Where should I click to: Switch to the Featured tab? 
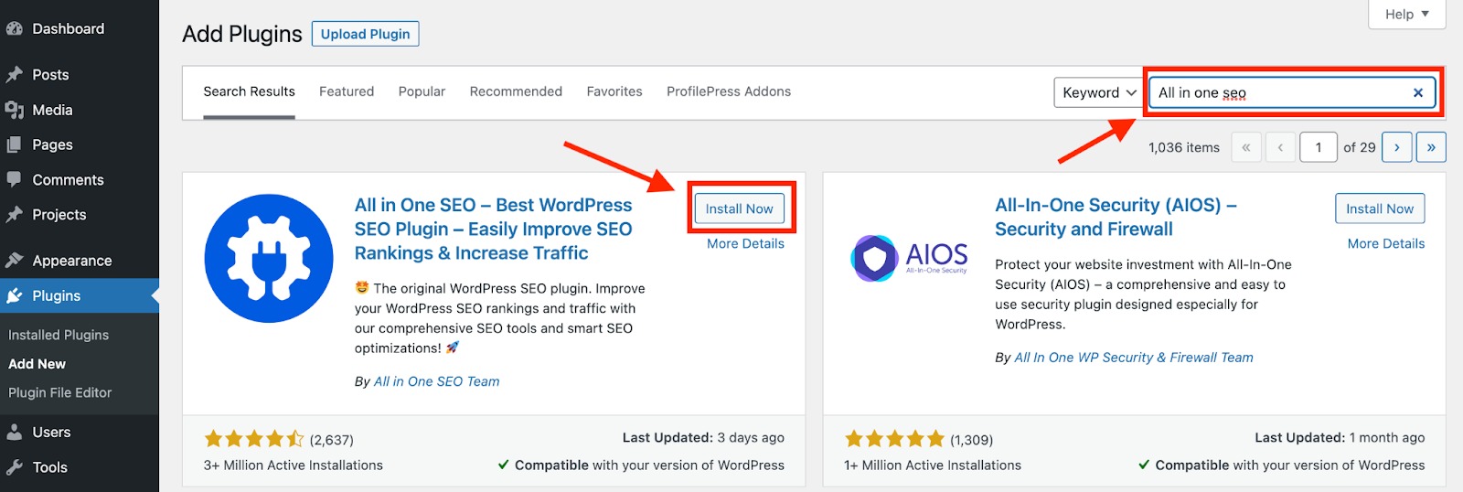pos(347,91)
